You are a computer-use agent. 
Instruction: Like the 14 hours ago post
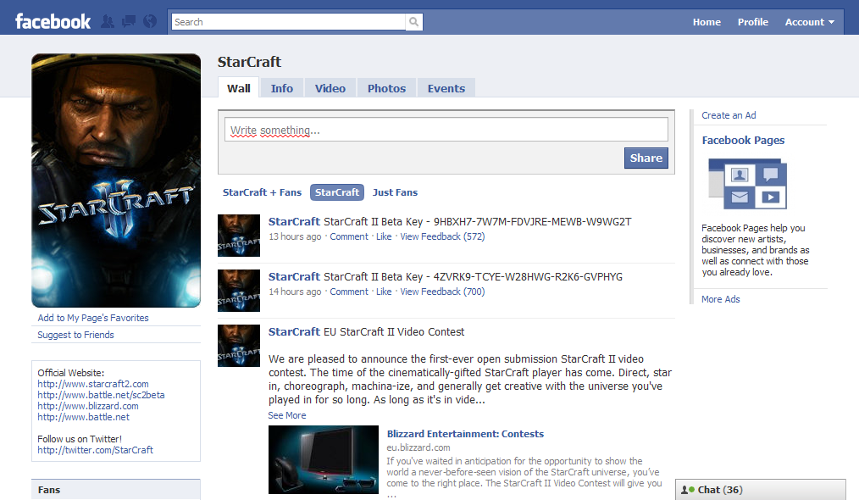384,292
